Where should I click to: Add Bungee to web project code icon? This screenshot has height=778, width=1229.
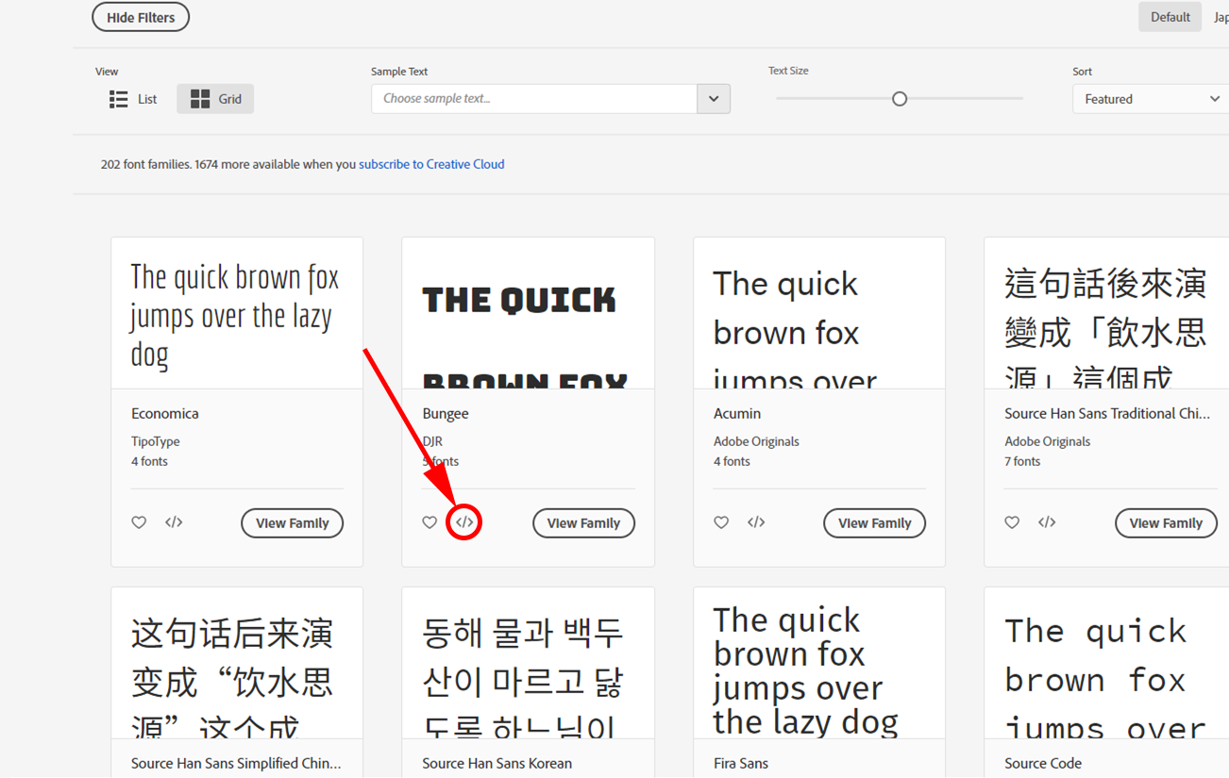tap(464, 522)
